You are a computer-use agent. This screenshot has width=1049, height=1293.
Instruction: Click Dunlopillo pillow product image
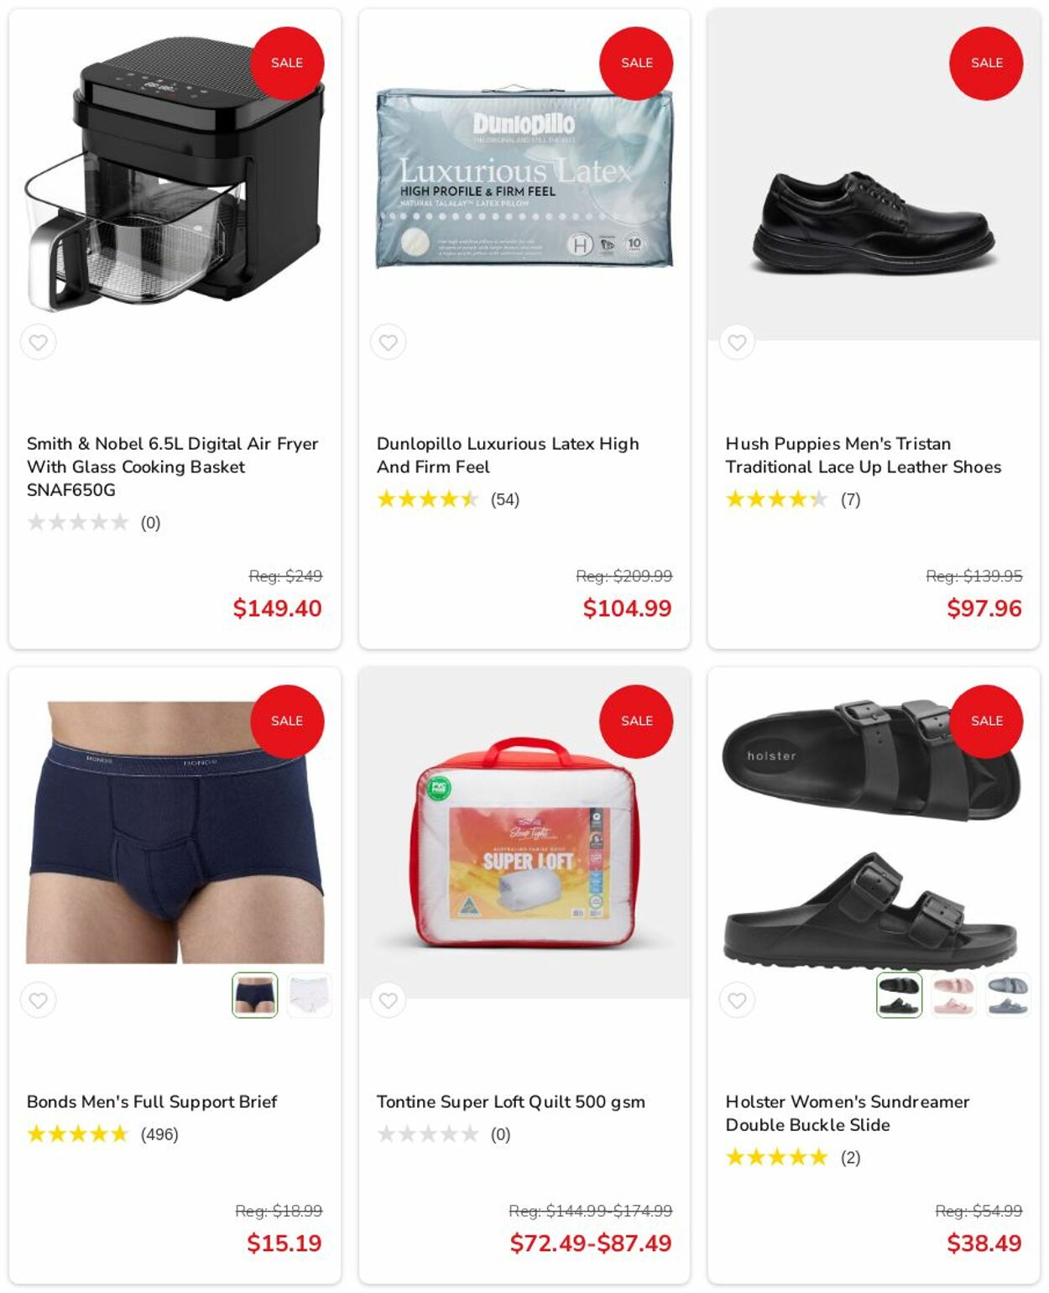click(524, 176)
